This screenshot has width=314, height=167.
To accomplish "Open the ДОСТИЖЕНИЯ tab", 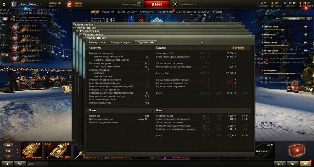I will [165, 12].
